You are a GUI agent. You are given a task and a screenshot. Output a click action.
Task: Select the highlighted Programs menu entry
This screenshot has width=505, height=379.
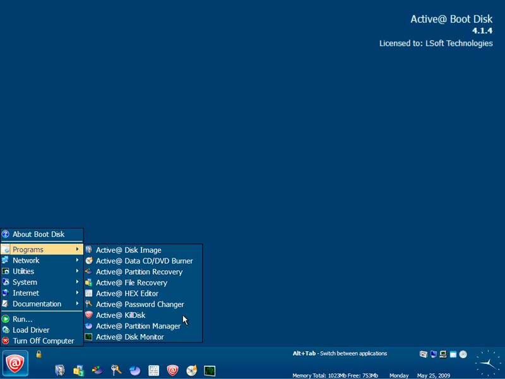tap(42, 250)
